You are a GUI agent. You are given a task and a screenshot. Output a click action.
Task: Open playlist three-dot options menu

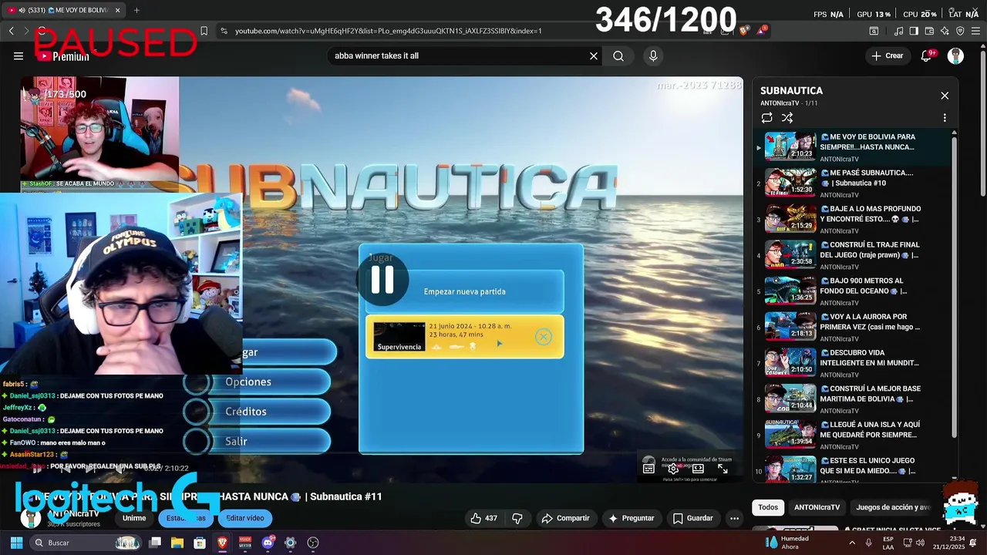(x=945, y=118)
